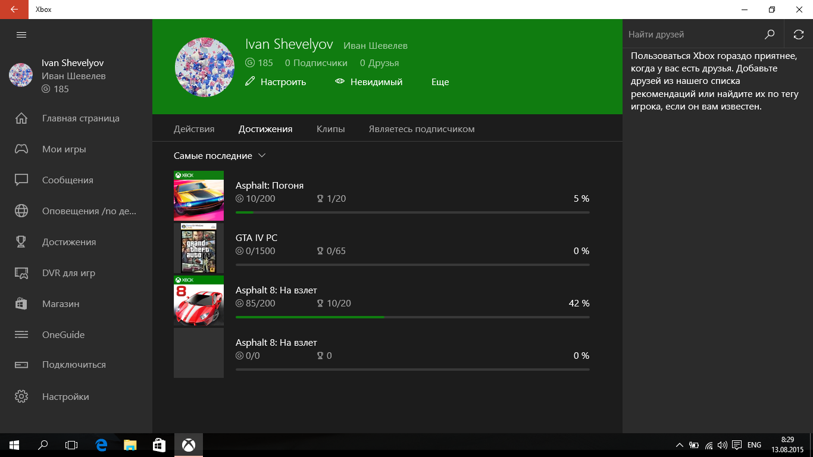Click the GTA IV PC progress bar

pos(412,264)
